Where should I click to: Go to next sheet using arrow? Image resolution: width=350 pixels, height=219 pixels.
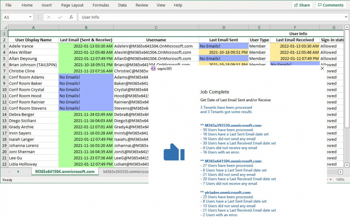click(x=18, y=172)
